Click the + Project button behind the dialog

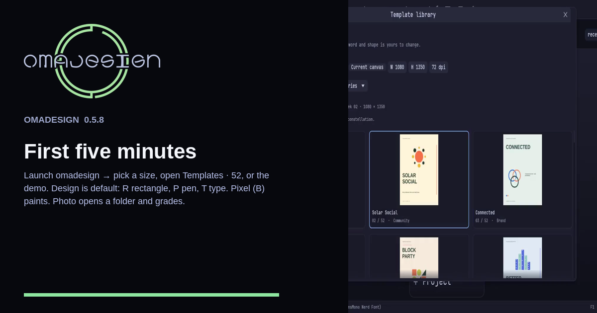tap(447, 288)
